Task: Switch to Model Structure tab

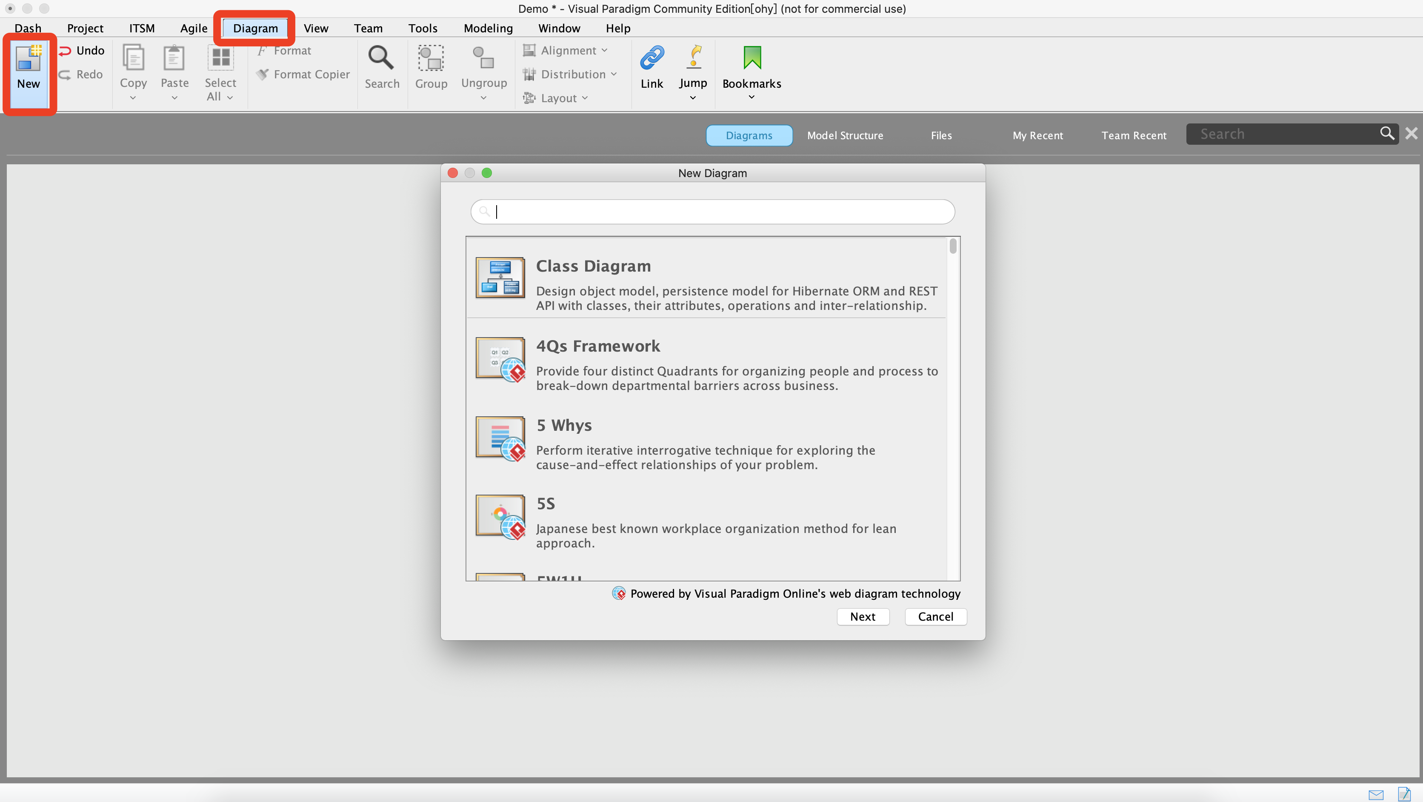Action: pyautogui.click(x=845, y=135)
